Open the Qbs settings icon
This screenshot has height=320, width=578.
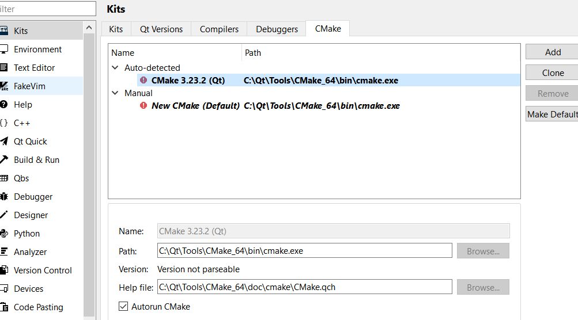click(x=3, y=178)
